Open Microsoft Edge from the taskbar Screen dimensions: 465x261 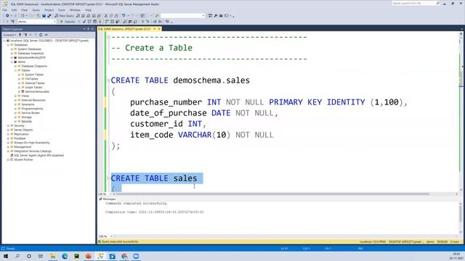[x=65, y=256]
